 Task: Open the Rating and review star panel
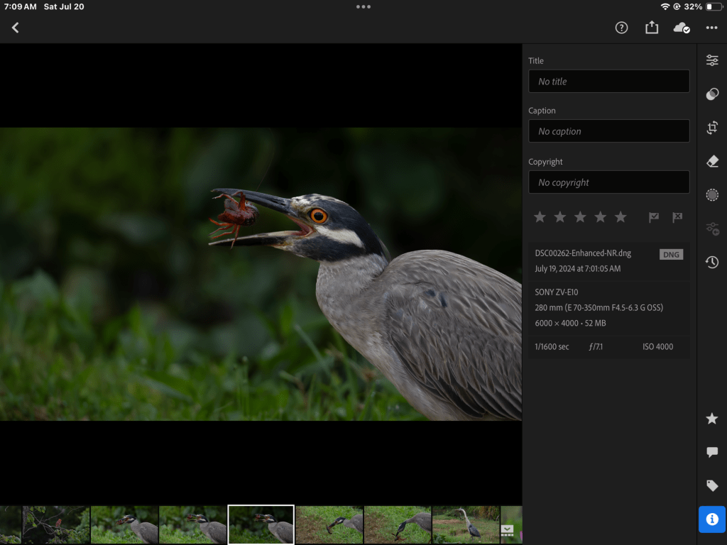point(712,419)
